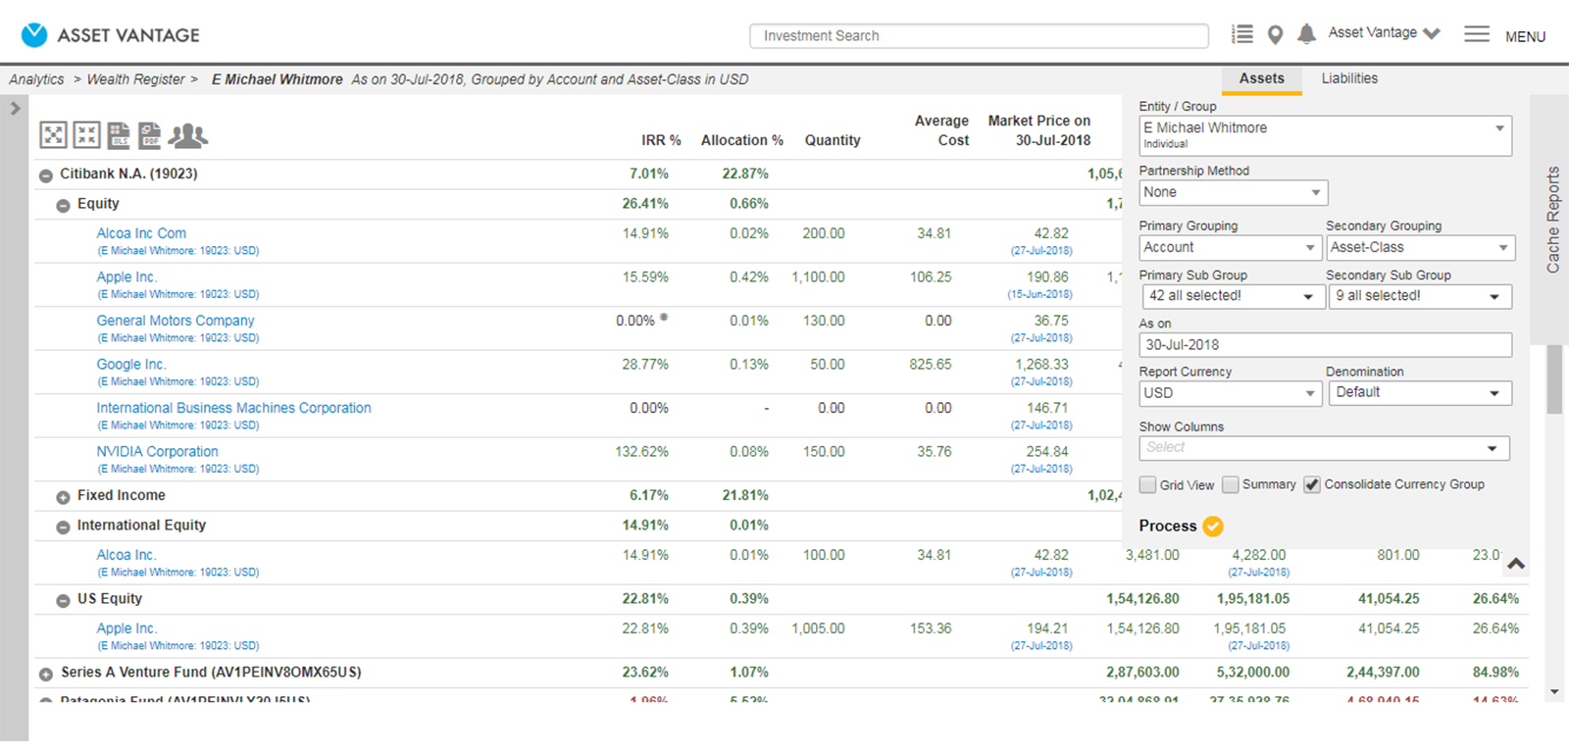Enable the Summary checkbox
Screen dimensions: 1569x753
pyautogui.click(x=1230, y=485)
